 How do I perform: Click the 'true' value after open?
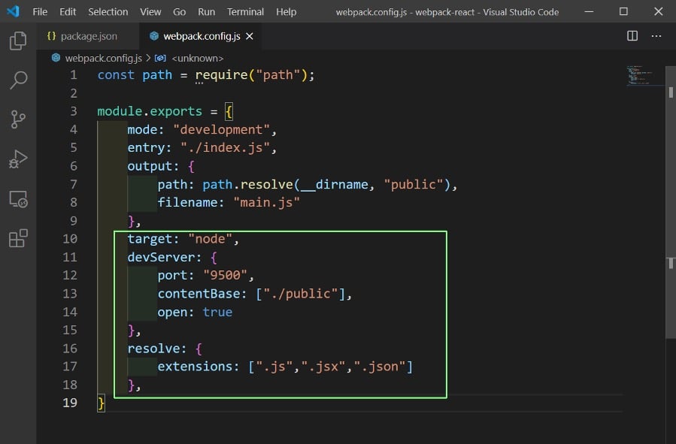(x=217, y=312)
